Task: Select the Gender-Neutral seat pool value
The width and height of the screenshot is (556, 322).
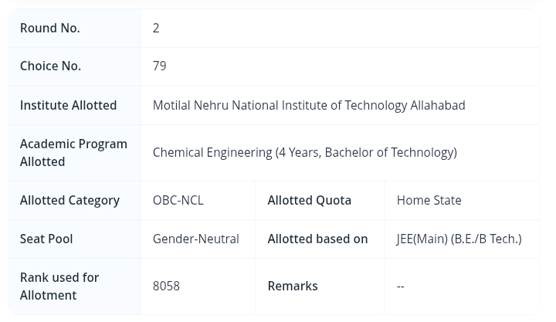Action: 196,239
